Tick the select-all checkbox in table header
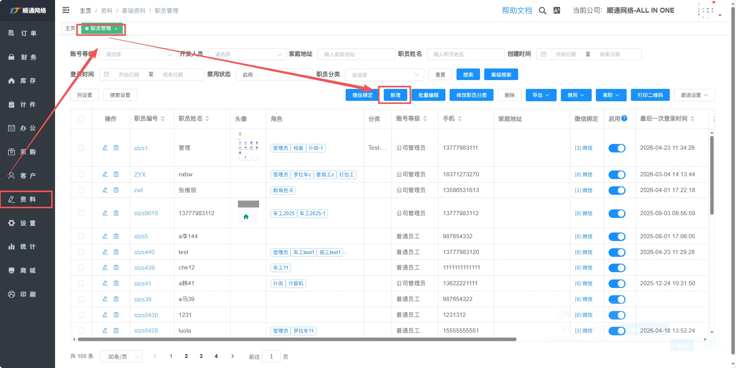736x368 pixels. [x=81, y=119]
